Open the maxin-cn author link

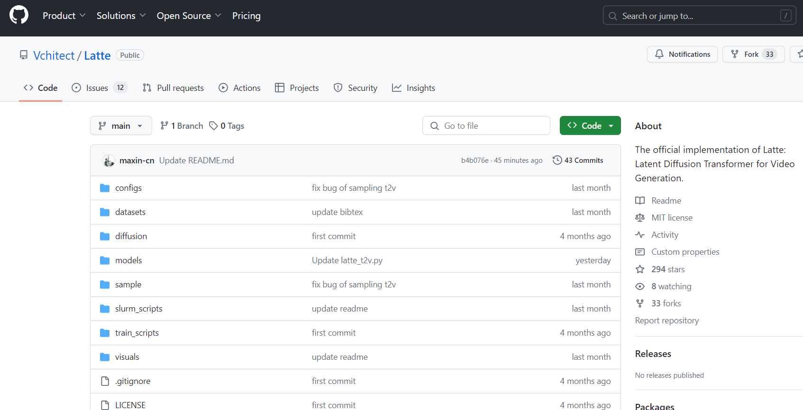tap(137, 160)
